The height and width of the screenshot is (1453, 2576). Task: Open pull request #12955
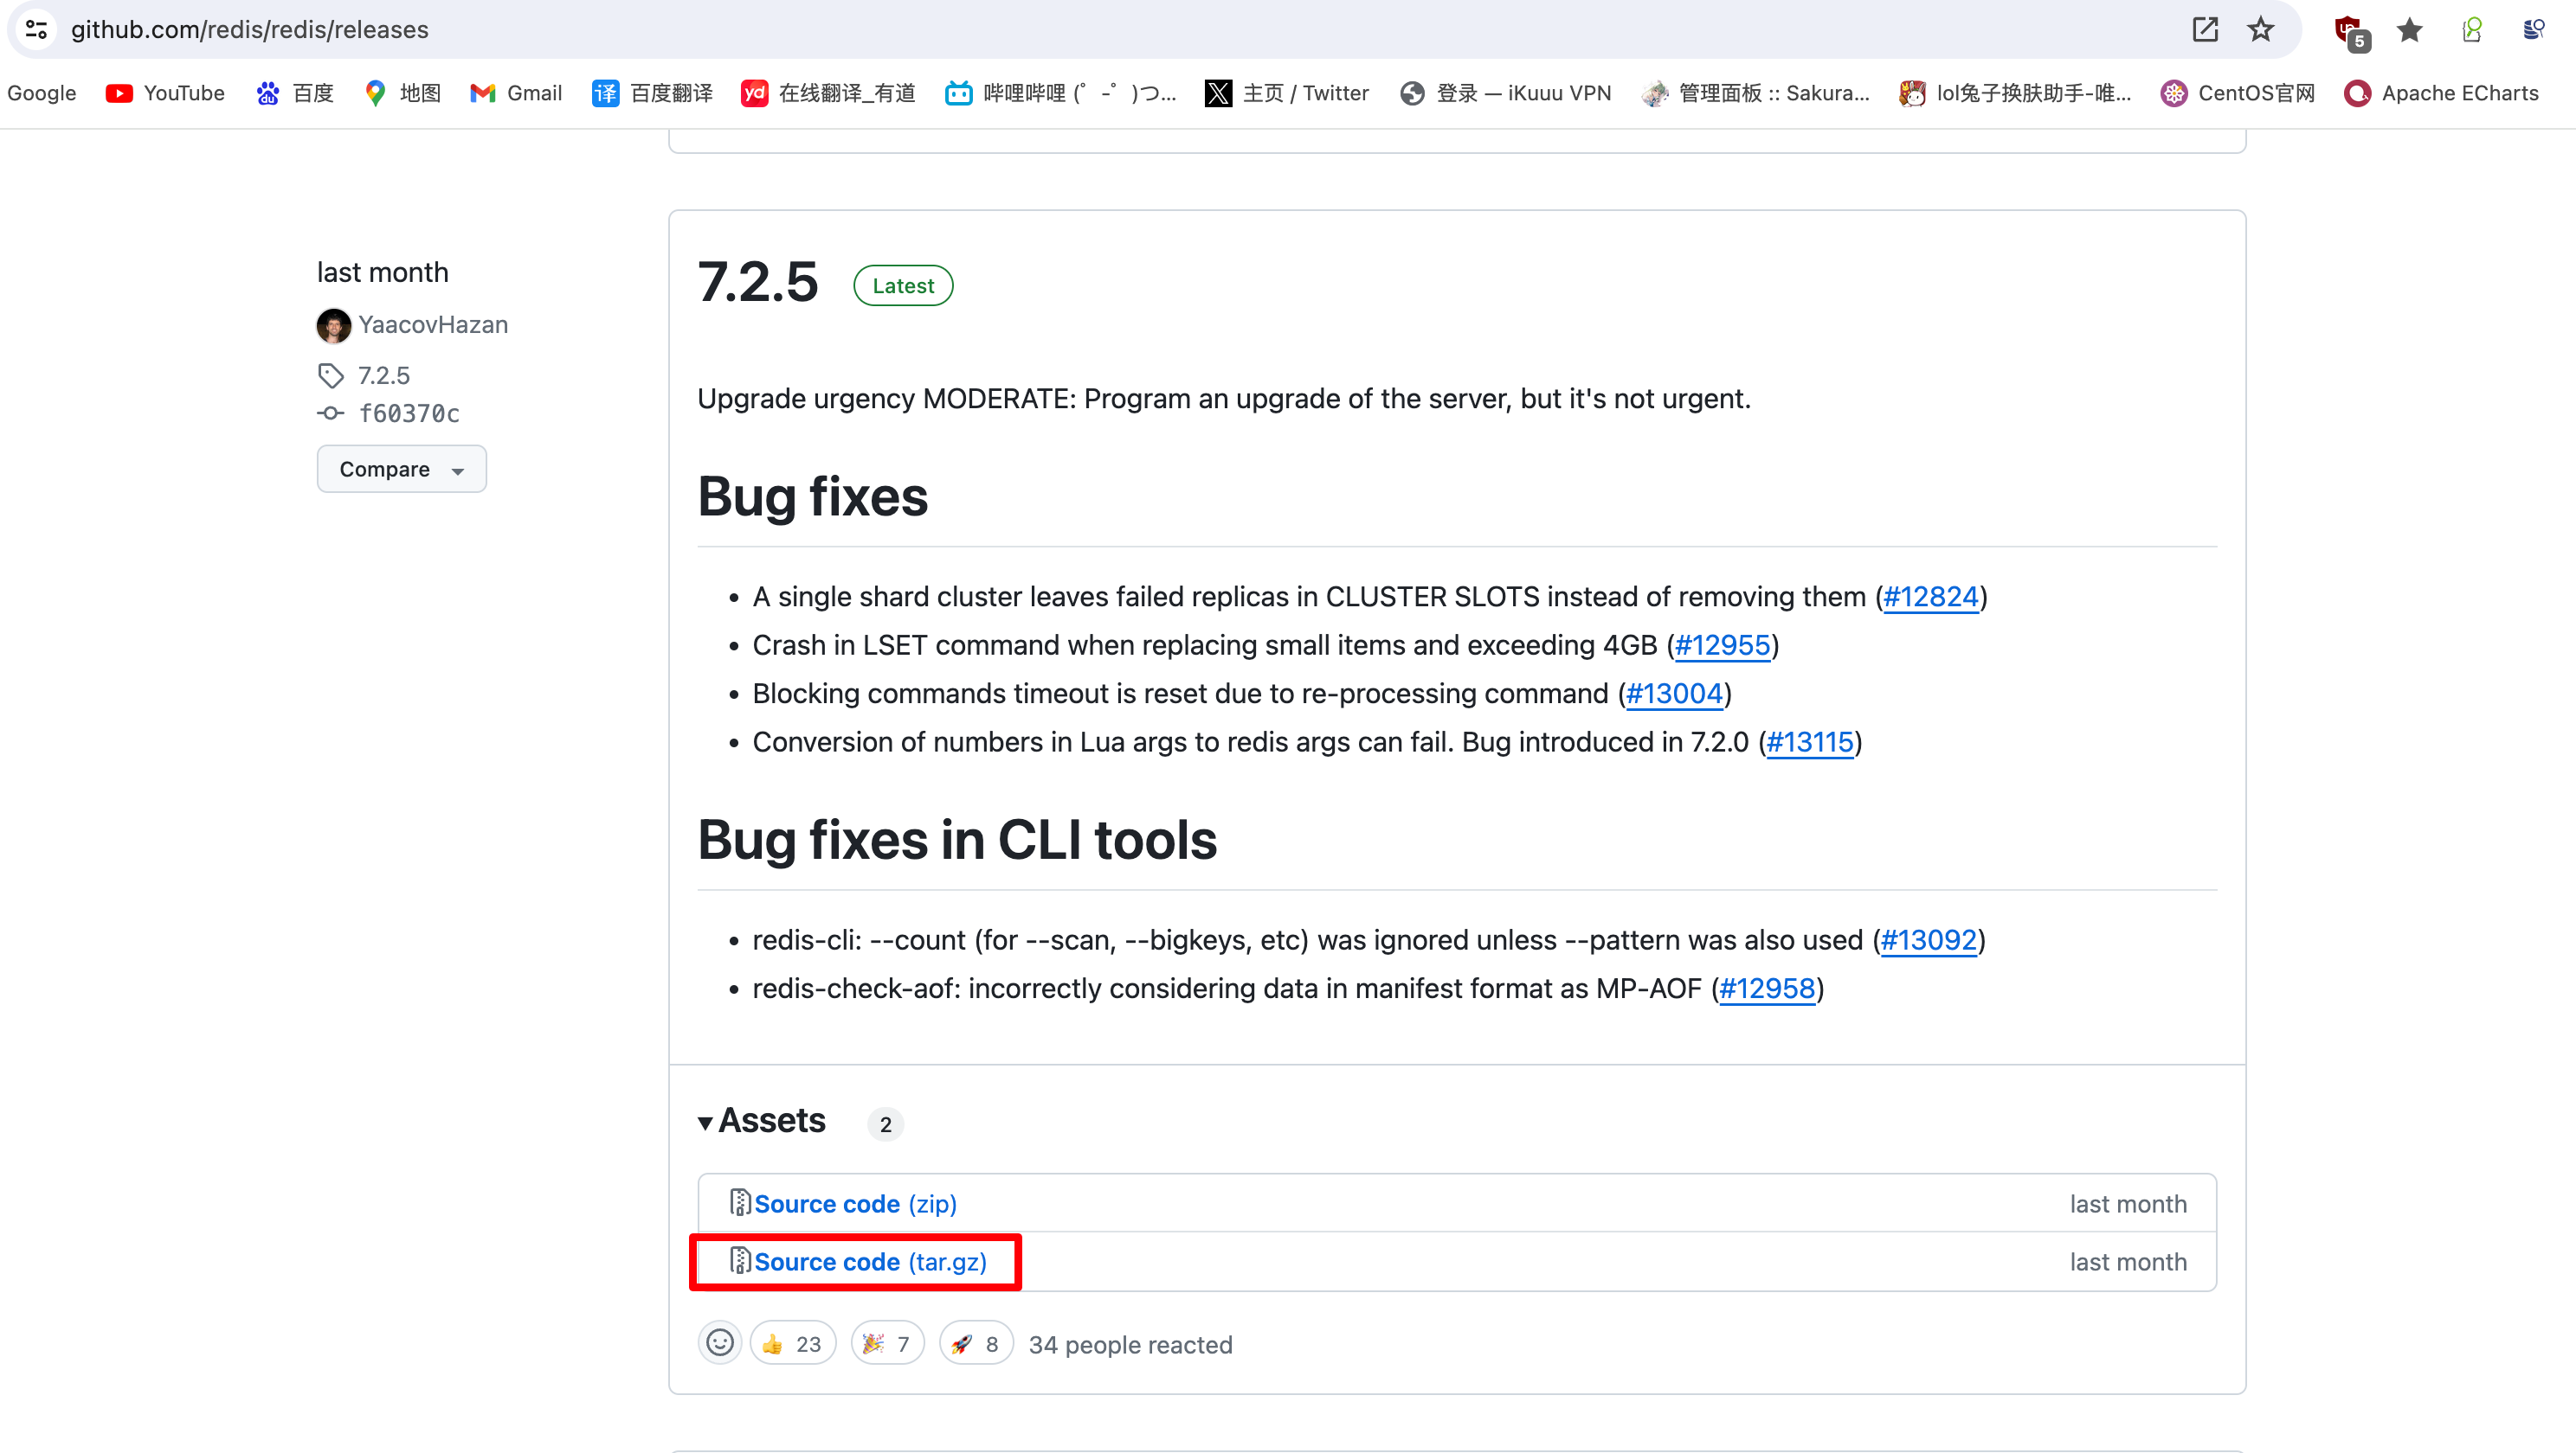pyautogui.click(x=1722, y=645)
